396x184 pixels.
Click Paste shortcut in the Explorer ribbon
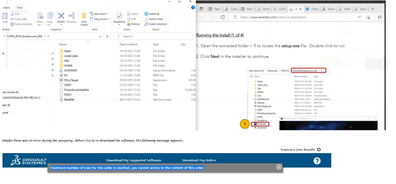coord(21,24)
